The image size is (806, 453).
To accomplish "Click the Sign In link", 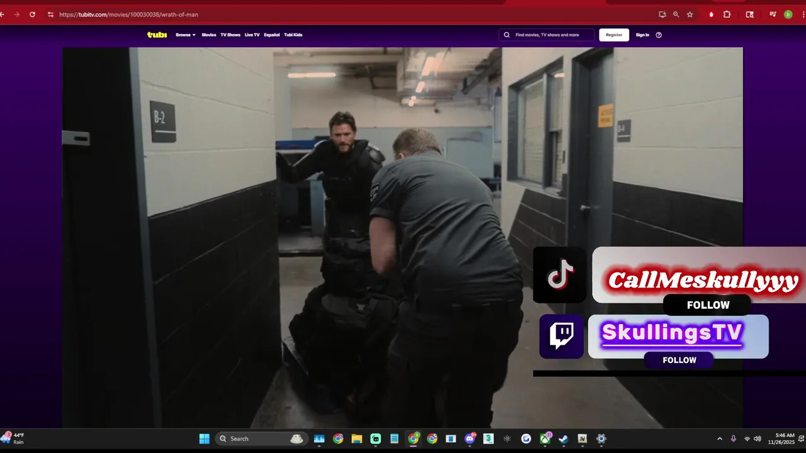I will pos(642,35).
